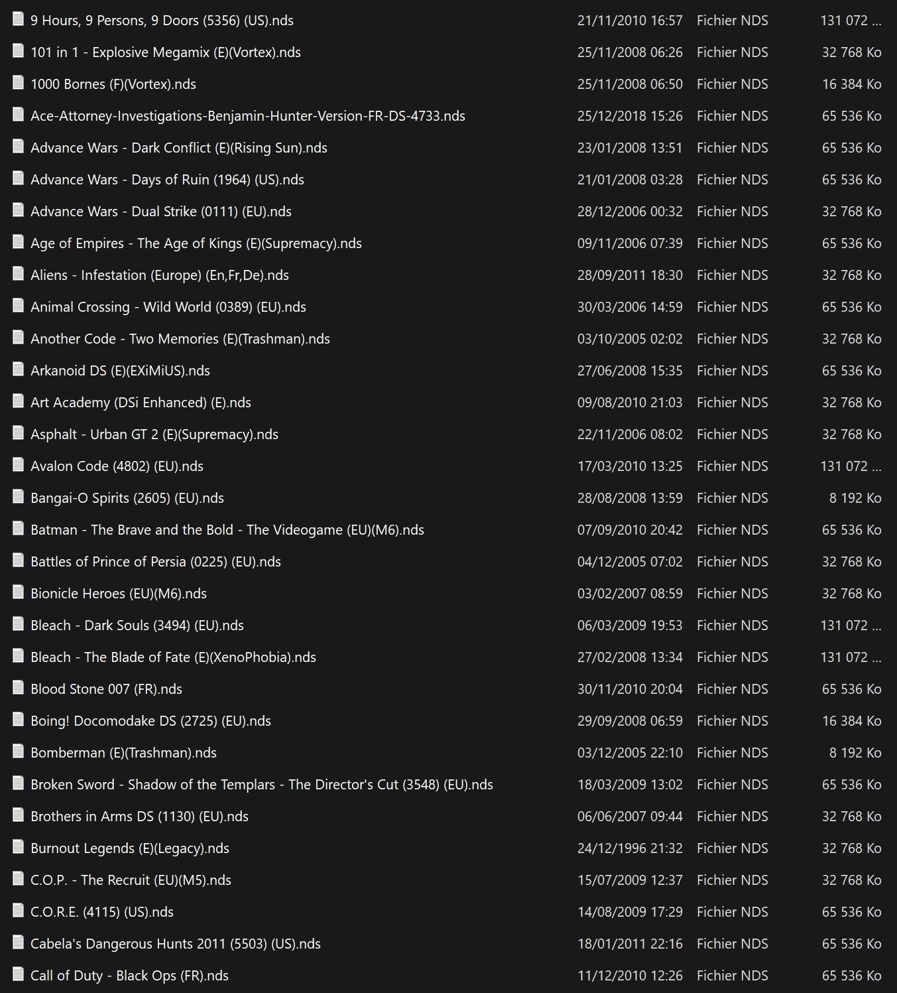Screen dimensions: 897x993
Task: Select the Bangai-O Spirits file icon
Action: (x=18, y=497)
